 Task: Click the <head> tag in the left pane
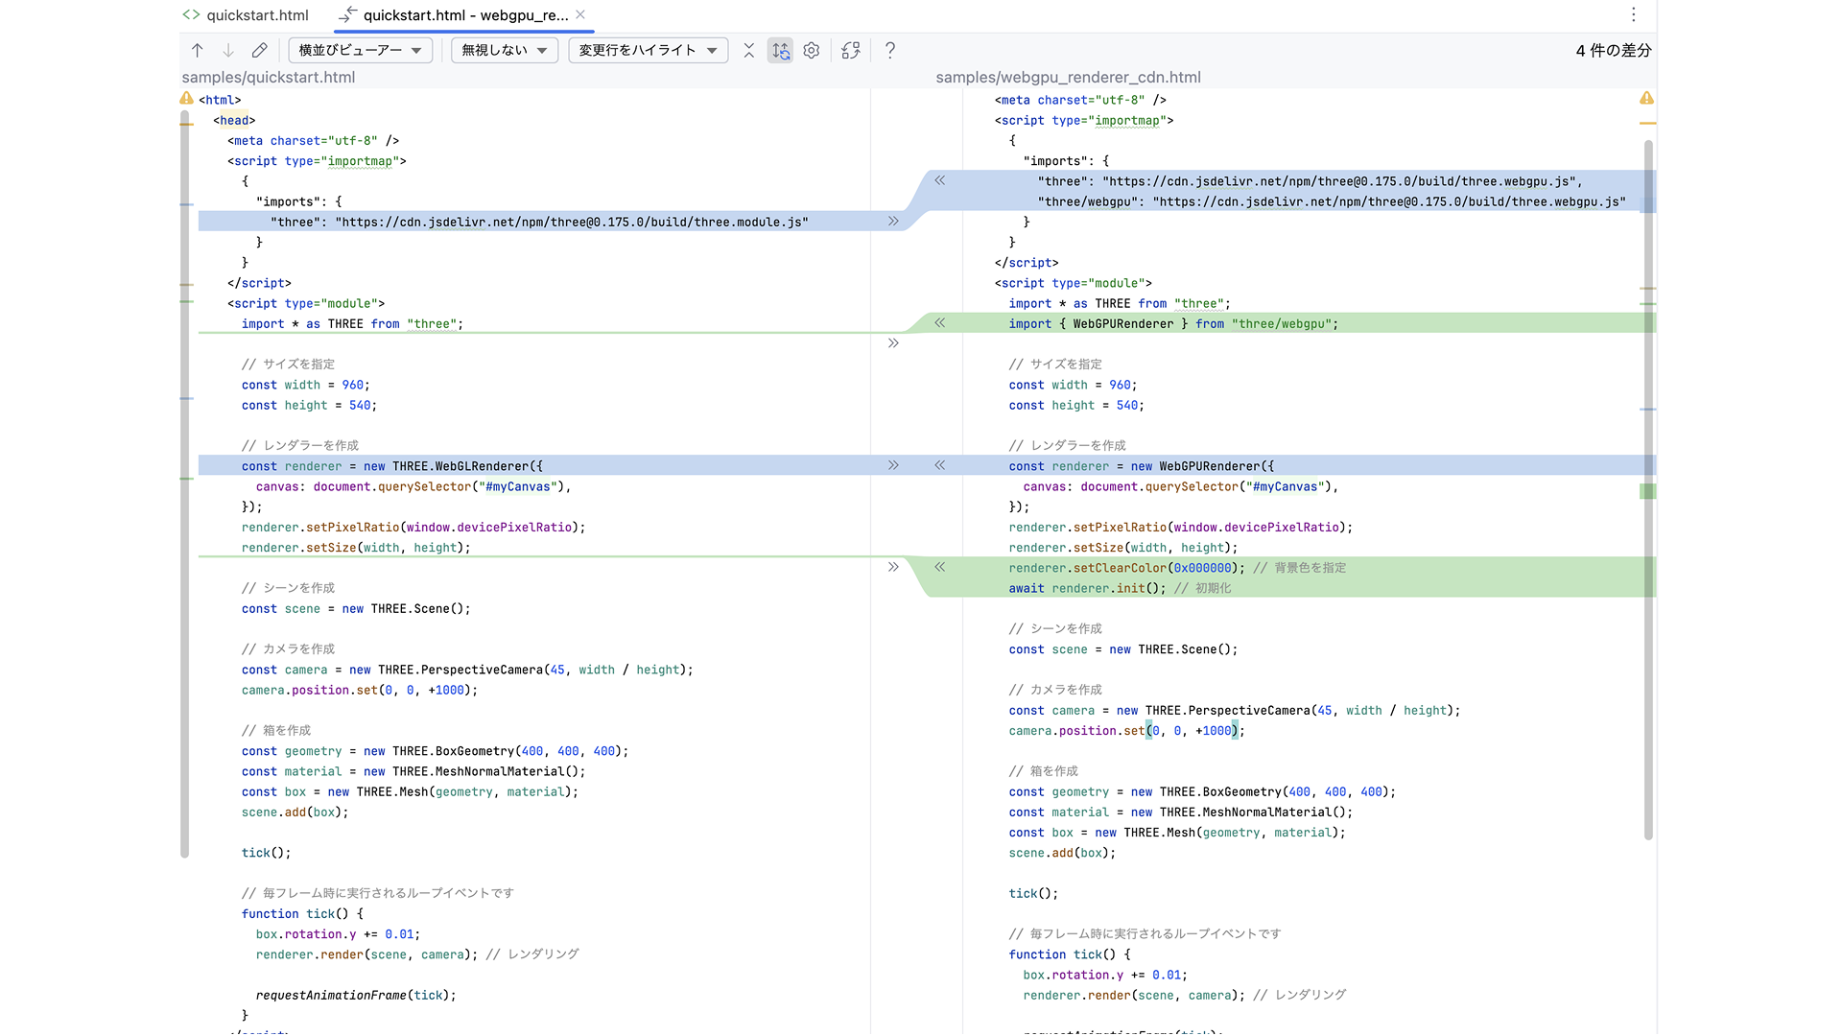pyautogui.click(x=234, y=120)
